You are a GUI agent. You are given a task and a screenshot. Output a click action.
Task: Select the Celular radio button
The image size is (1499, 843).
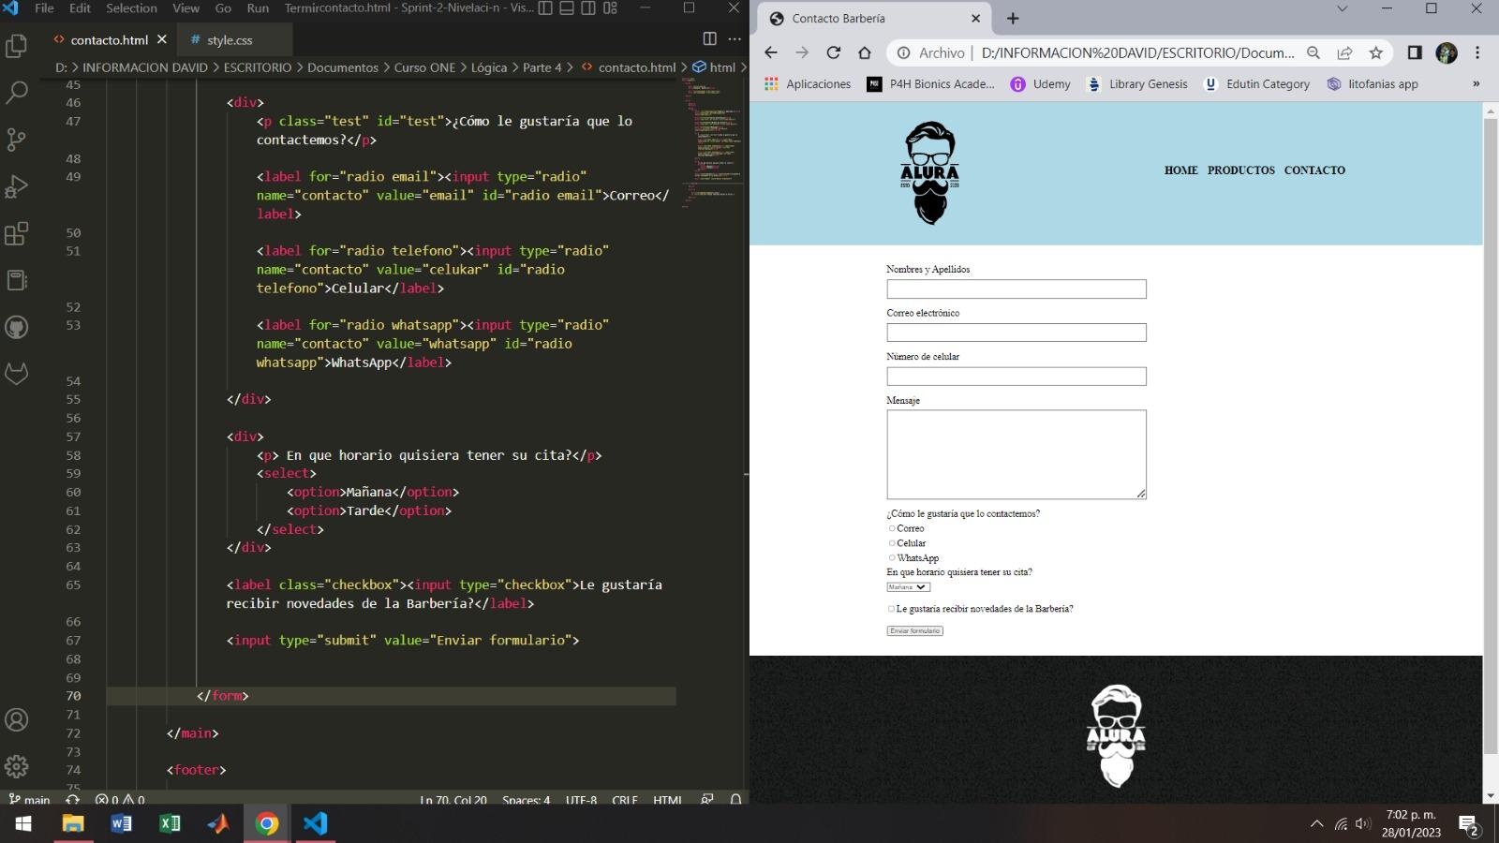(892, 543)
